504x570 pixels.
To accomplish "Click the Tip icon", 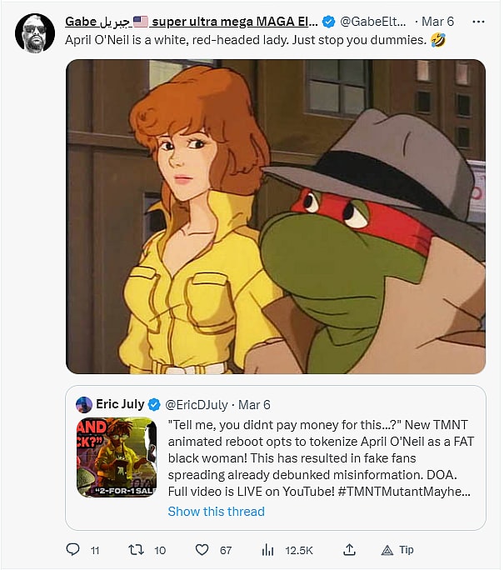I will [x=387, y=550].
